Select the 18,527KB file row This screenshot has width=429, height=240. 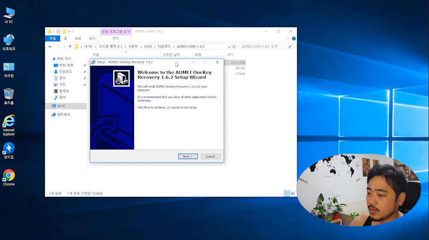tap(237, 63)
